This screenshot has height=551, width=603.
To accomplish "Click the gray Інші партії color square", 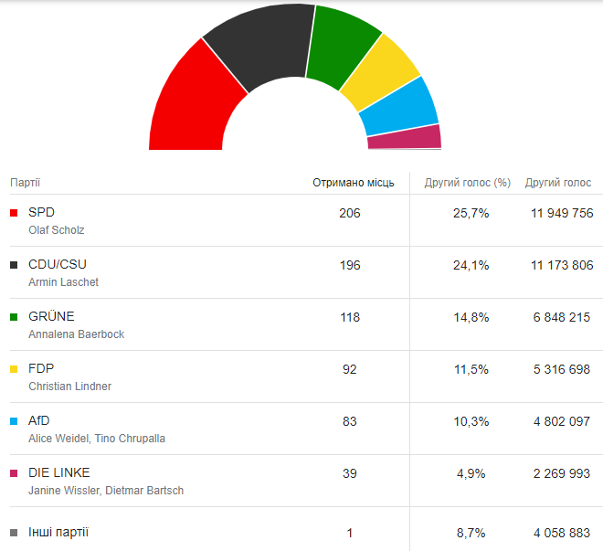I will point(14,533).
